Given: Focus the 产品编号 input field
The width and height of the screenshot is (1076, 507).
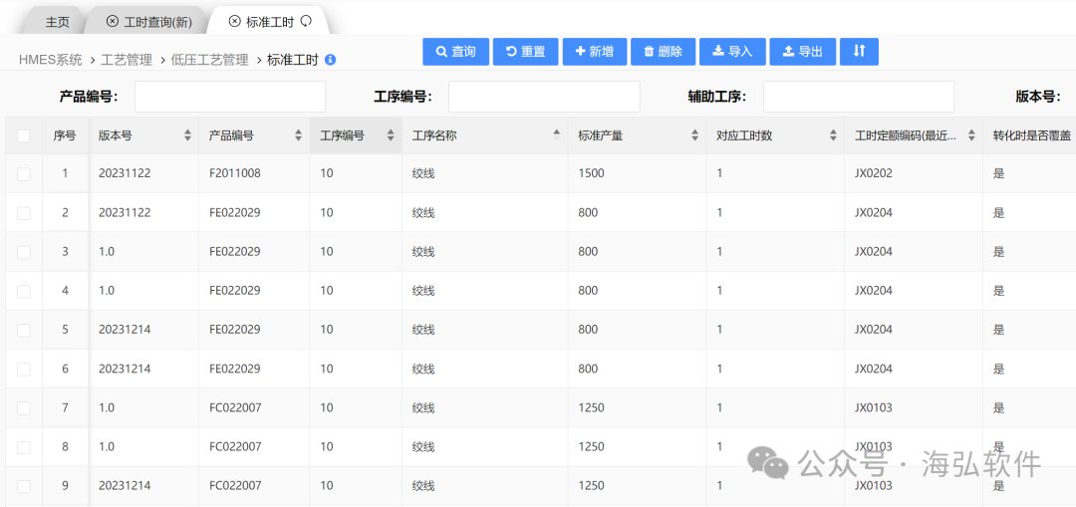Looking at the screenshot, I should (230, 97).
